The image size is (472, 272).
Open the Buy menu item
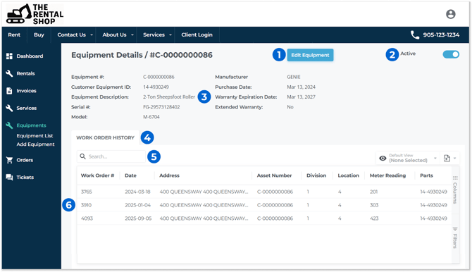(39, 35)
